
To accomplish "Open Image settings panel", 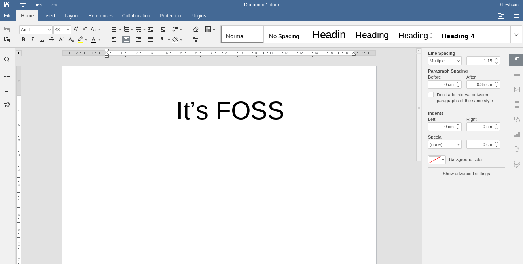I will click(517, 90).
